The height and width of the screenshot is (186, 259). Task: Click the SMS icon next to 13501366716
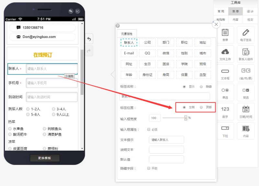coord(18,28)
